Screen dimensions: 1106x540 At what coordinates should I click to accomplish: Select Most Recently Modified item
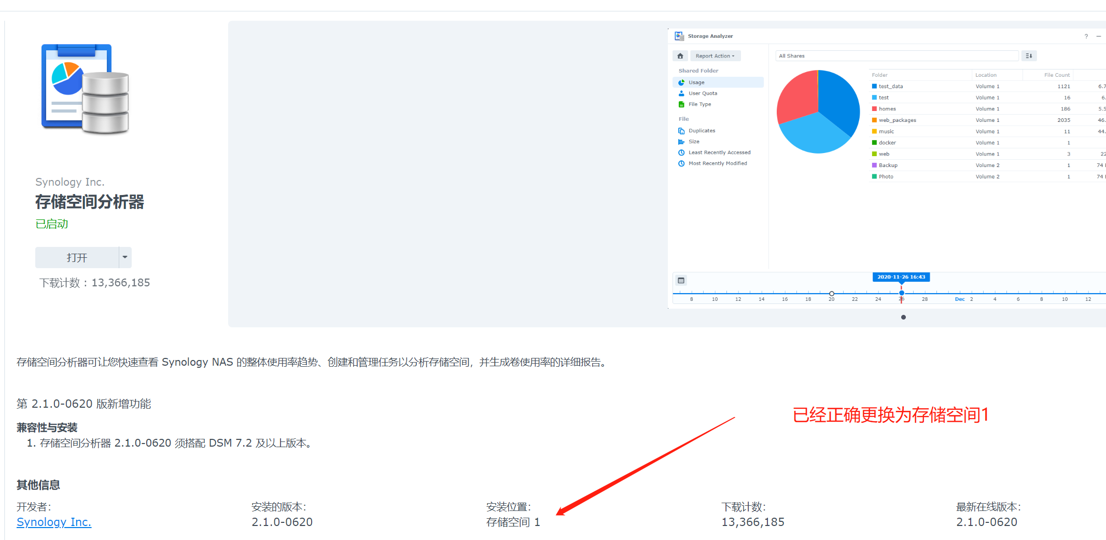pos(718,163)
